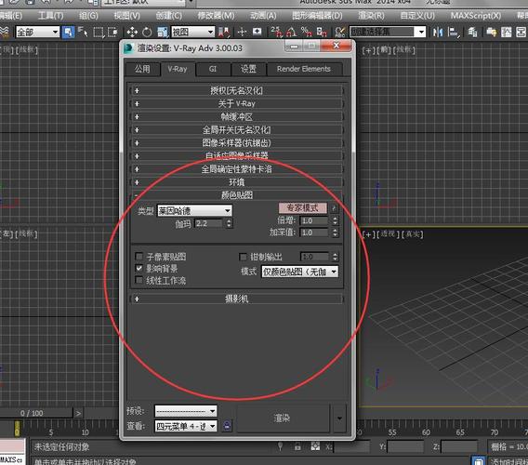
Task: Open the render button's dropdown arrow
Action: point(339,418)
